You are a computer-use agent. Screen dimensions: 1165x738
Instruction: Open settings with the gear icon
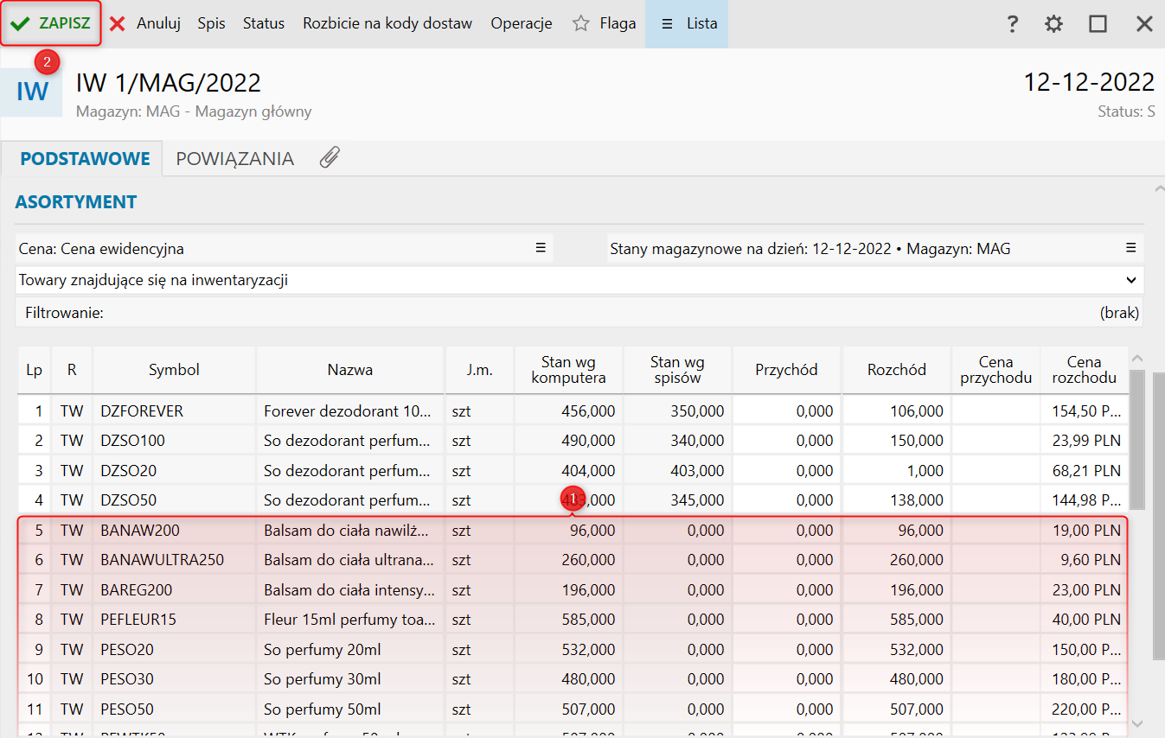(x=1053, y=24)
